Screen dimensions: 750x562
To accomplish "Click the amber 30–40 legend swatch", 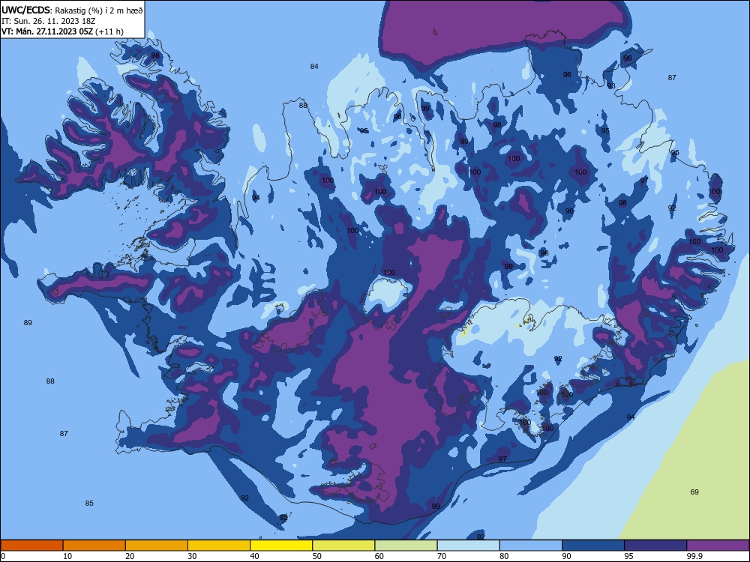I will [219, 546].
